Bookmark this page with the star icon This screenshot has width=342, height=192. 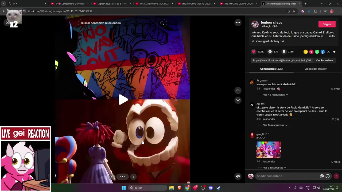[x=294, y=11]
